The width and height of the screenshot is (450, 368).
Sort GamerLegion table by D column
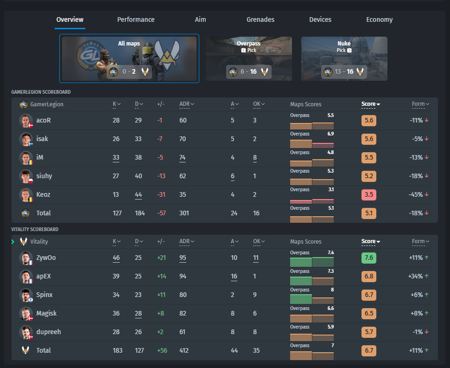[x=139, y=104]
